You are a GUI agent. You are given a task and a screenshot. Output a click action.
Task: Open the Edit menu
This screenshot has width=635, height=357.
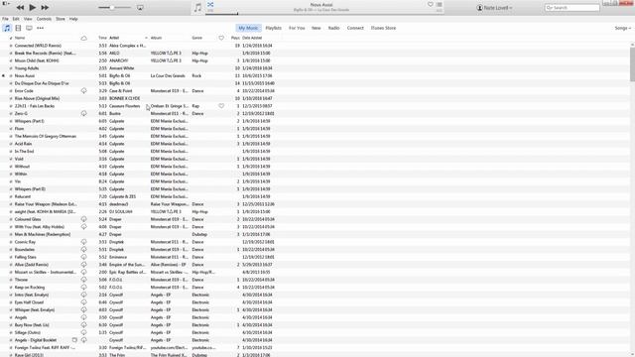pyautogui.click(x=16, y=19)
